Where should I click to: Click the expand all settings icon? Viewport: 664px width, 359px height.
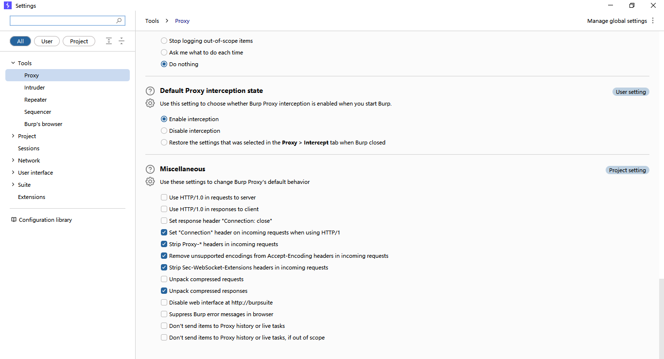109,41
